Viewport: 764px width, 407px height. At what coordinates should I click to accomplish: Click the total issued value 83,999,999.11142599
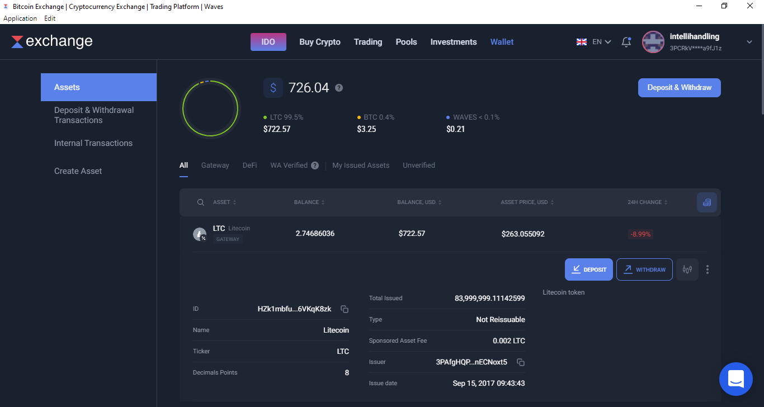[490, 299]
